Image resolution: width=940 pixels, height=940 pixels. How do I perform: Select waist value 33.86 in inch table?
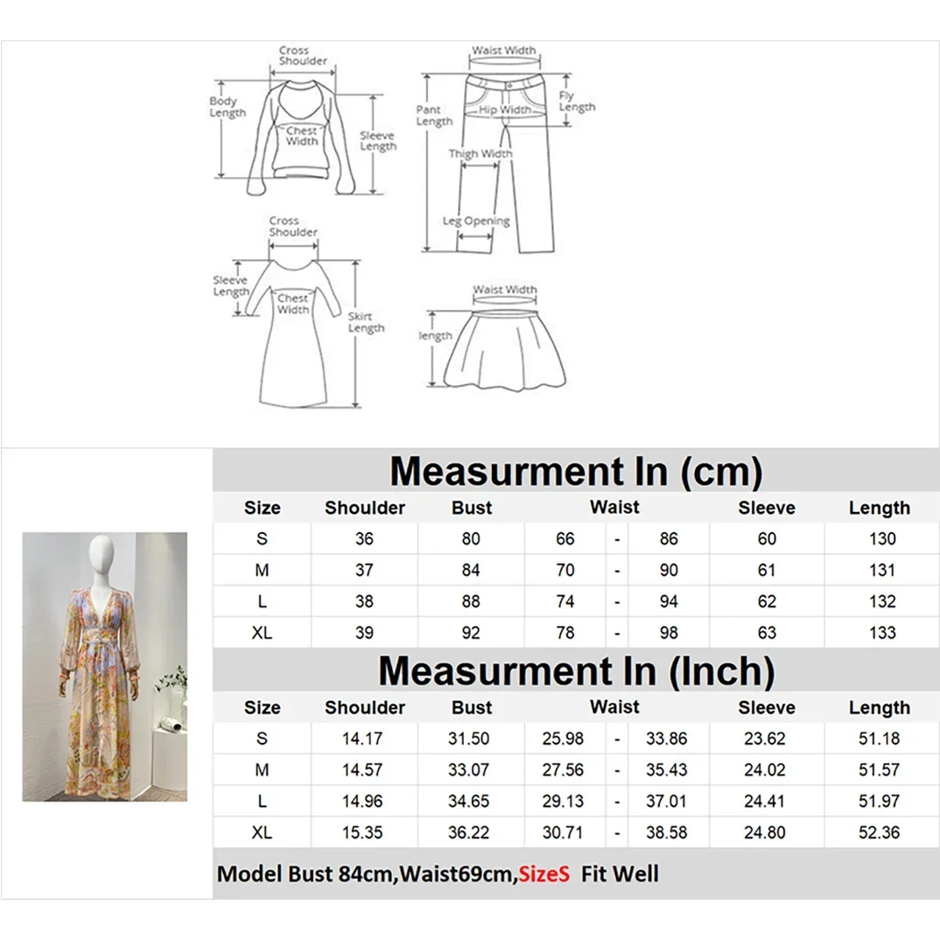[667, 739]
